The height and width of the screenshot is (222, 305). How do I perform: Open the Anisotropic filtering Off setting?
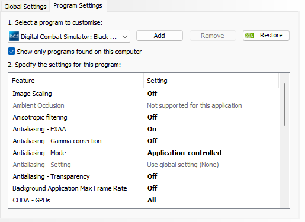[x=152, y=117]
